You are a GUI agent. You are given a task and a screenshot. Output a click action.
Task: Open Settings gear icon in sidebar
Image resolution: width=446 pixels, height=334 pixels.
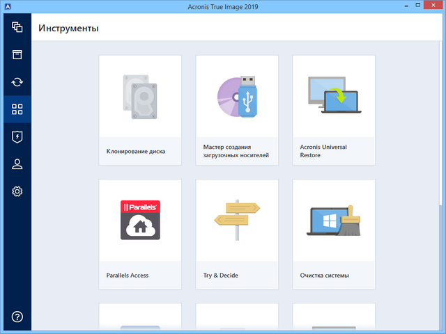click(x=17, y=191)
